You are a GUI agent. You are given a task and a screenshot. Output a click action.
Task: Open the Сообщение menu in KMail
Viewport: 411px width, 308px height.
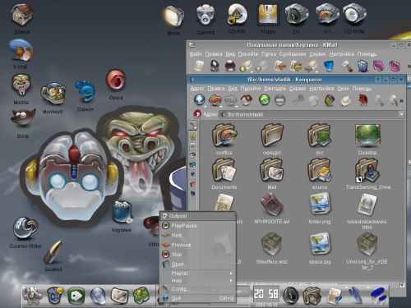point(293,54)
